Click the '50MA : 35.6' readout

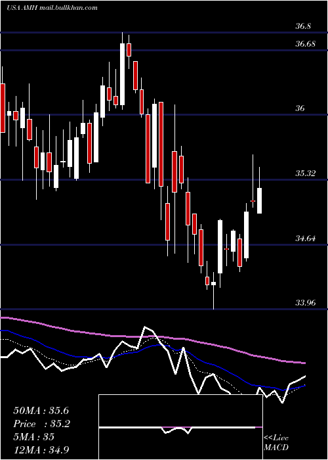click(x=41, y=411)
